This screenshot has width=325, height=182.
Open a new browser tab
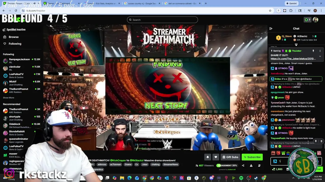[206, 4]
